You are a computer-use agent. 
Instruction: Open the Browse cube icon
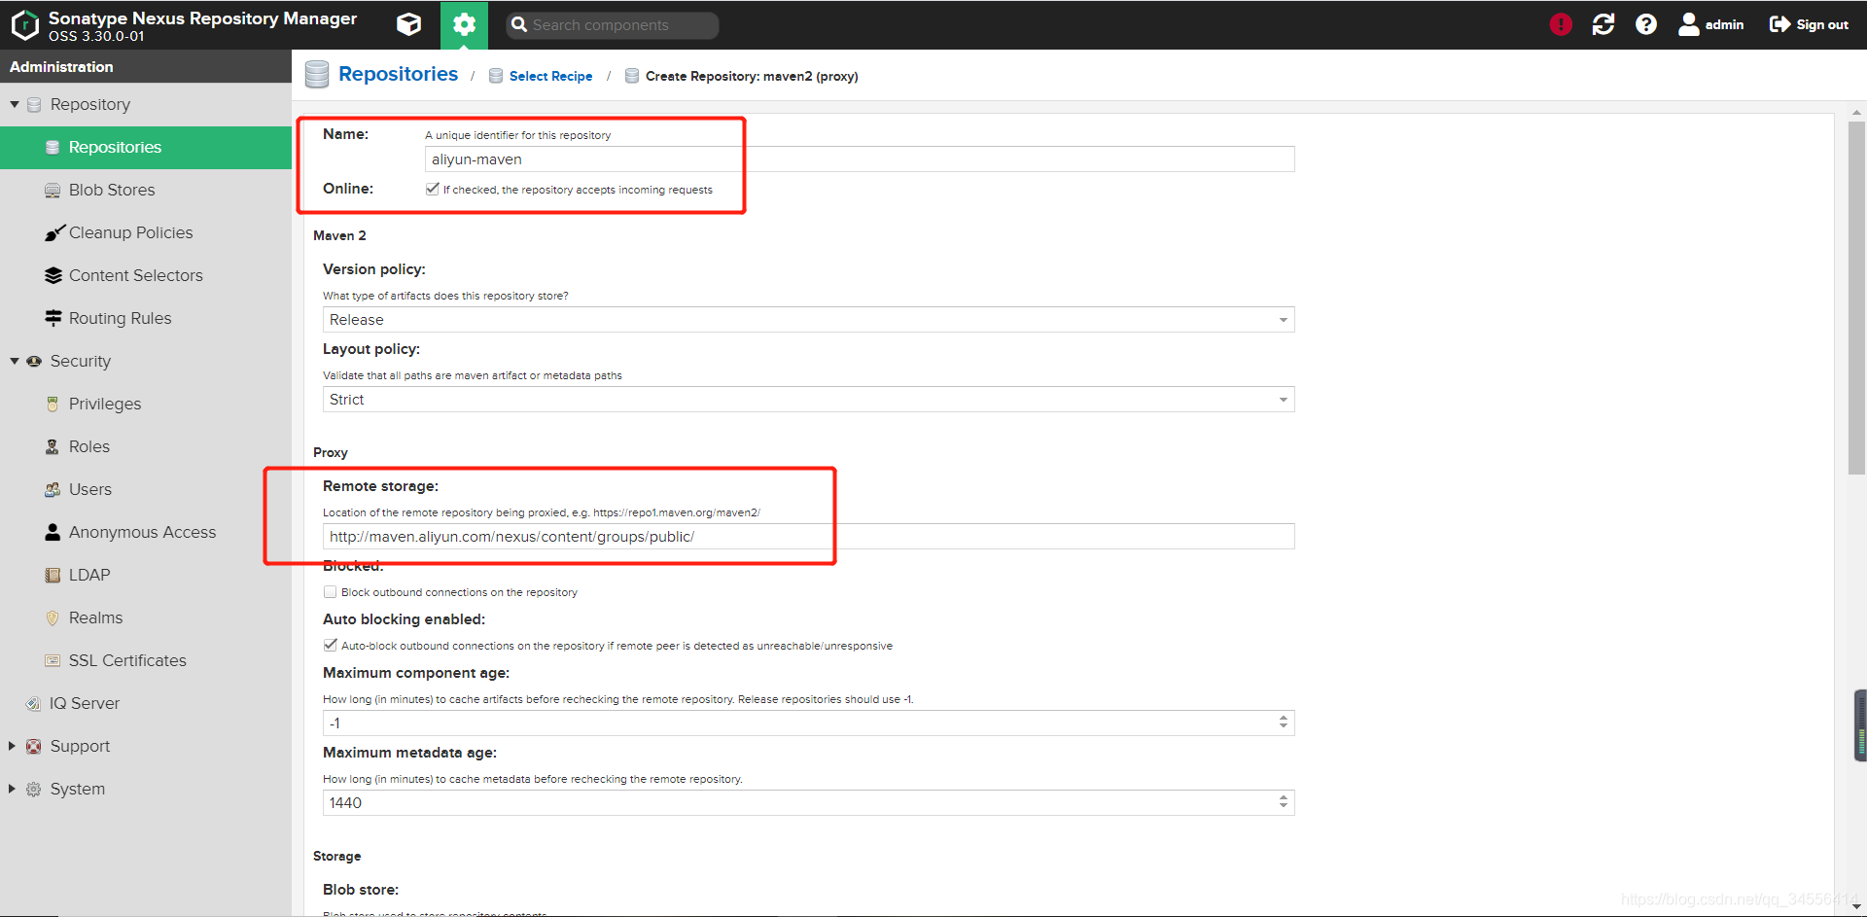click(409, 24)
